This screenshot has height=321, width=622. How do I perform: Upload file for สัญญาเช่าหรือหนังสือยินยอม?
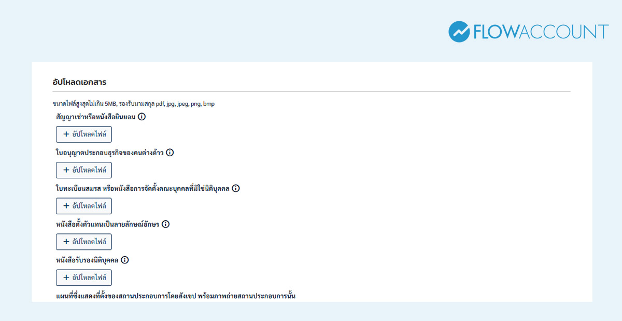[x=84, y=134]
